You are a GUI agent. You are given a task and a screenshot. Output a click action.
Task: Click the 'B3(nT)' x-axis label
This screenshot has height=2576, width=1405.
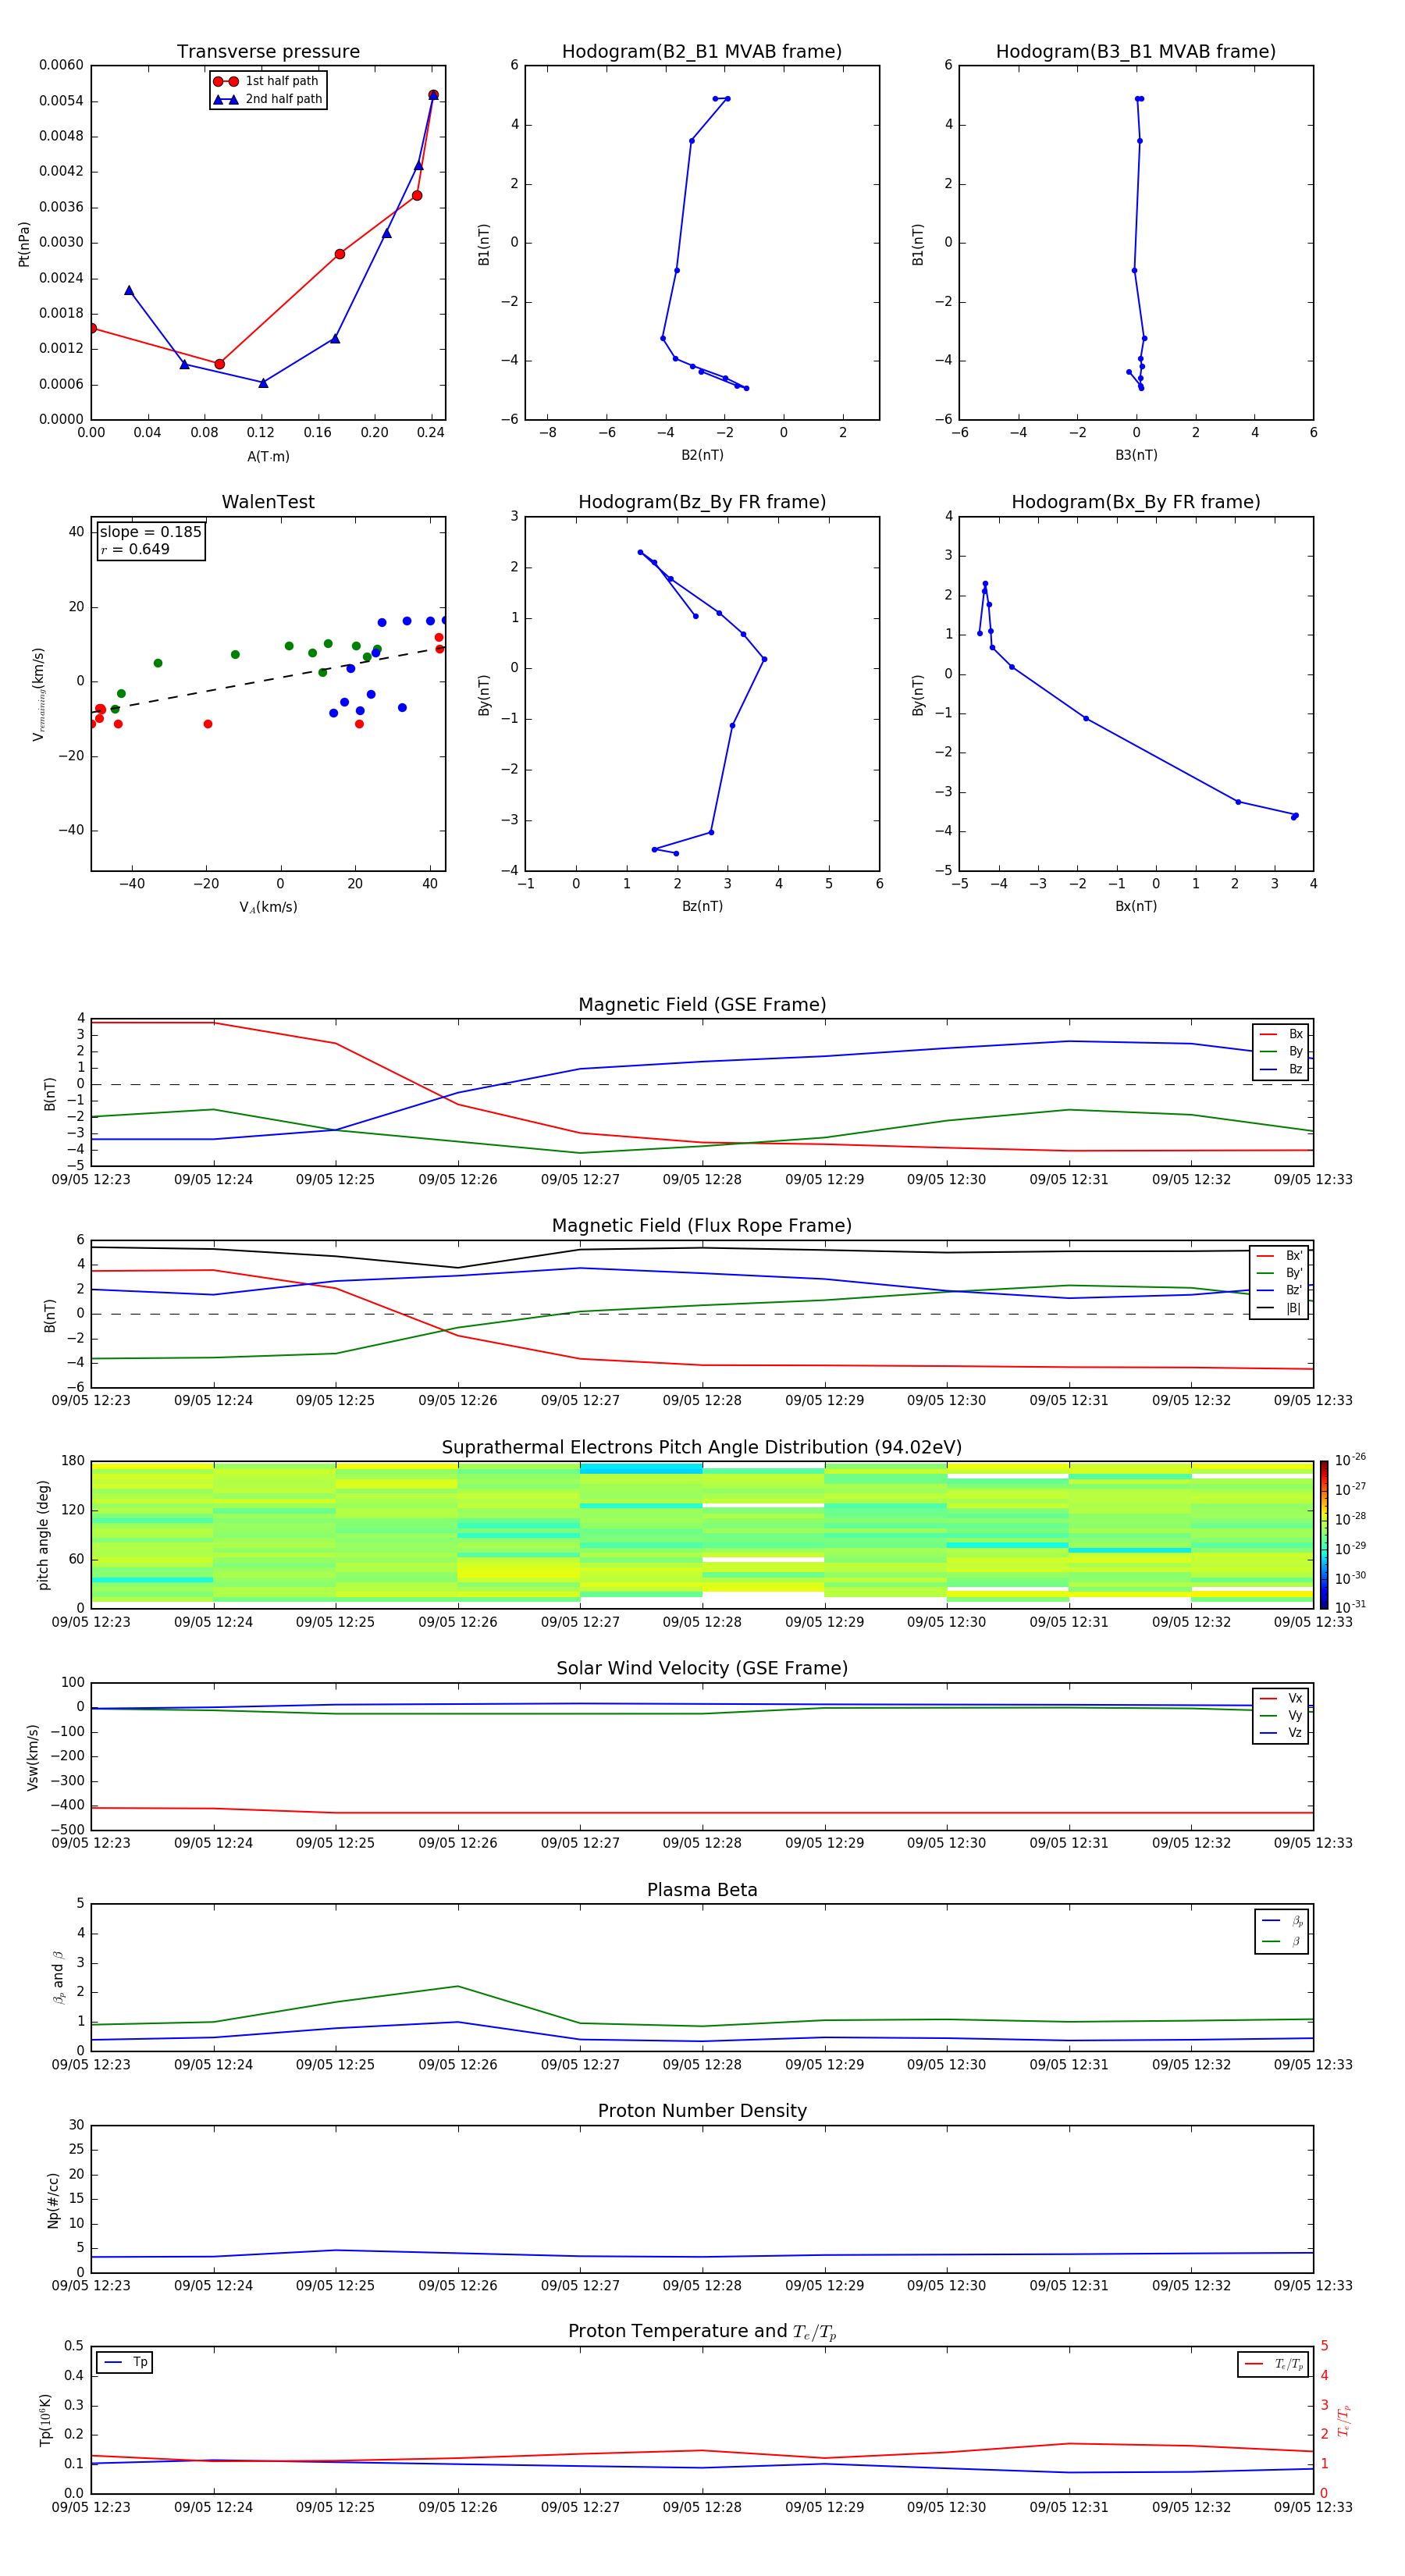1136,455
